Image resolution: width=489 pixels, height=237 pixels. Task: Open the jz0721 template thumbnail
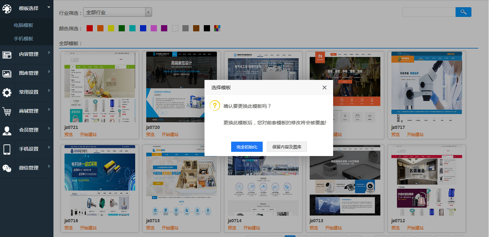tap(100, 87)
